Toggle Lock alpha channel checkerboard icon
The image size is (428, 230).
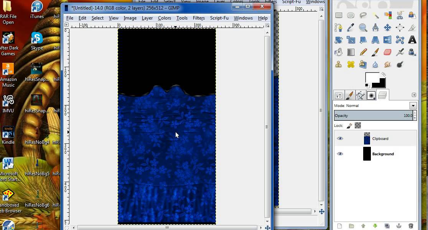point(357,125)
